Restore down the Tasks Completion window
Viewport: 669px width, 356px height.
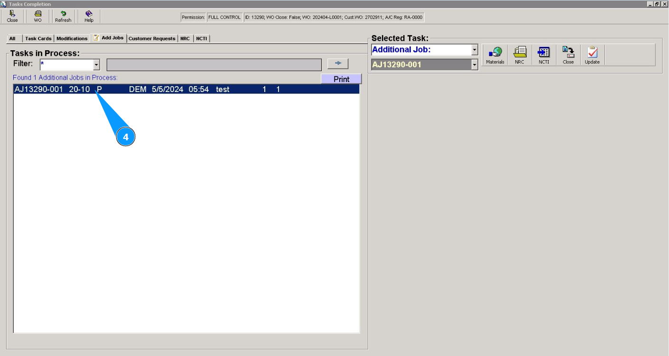pyautogui.click(x=657, y=4)
